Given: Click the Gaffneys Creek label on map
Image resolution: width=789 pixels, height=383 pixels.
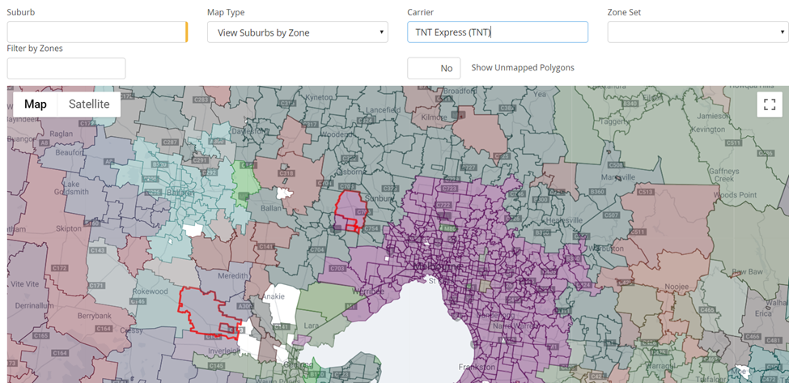Looking at the screenshot, I should [x=723, y=175].
